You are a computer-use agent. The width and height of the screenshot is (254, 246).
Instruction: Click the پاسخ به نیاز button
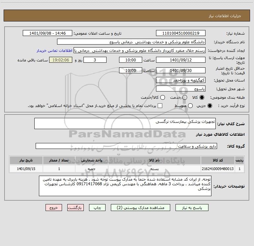pyautogui.click(x=192, y=208)
